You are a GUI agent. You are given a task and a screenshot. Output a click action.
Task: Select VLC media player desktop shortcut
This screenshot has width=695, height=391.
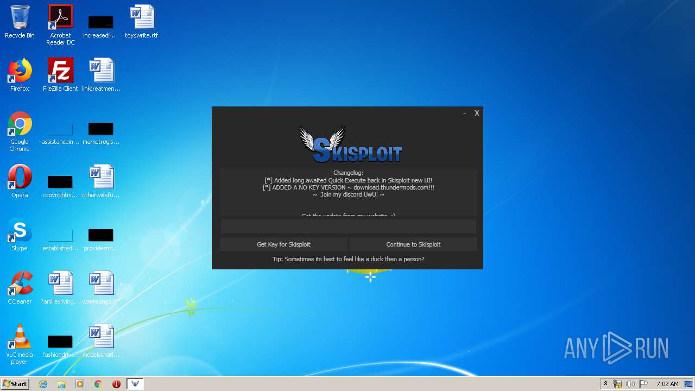20,345
